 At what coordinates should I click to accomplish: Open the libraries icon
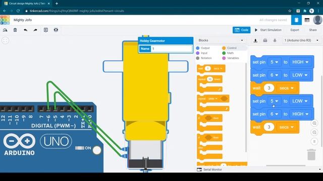pyautogui.click(x=265, y=40)
